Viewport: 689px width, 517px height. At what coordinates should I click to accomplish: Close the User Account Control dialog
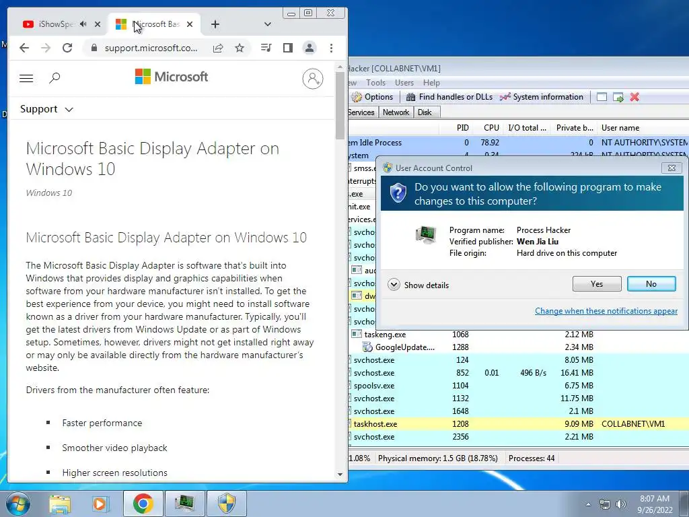point(672,168)
